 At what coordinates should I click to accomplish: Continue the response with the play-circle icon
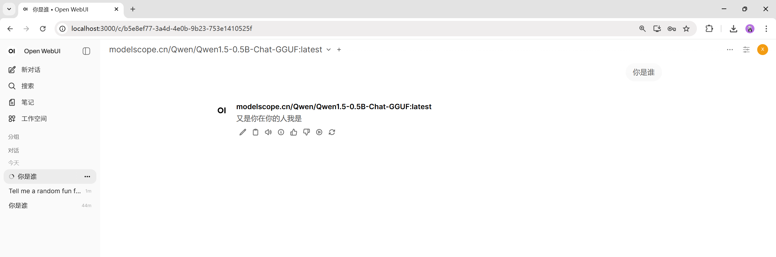coord(319,132)
